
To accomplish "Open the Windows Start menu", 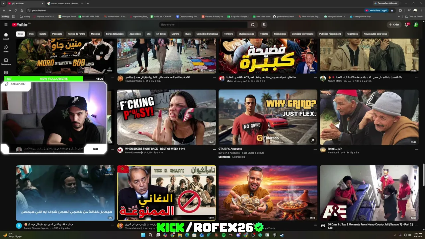I will pos(143,235).
